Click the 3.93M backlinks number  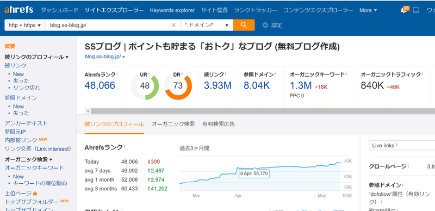(x=217, y=85)
